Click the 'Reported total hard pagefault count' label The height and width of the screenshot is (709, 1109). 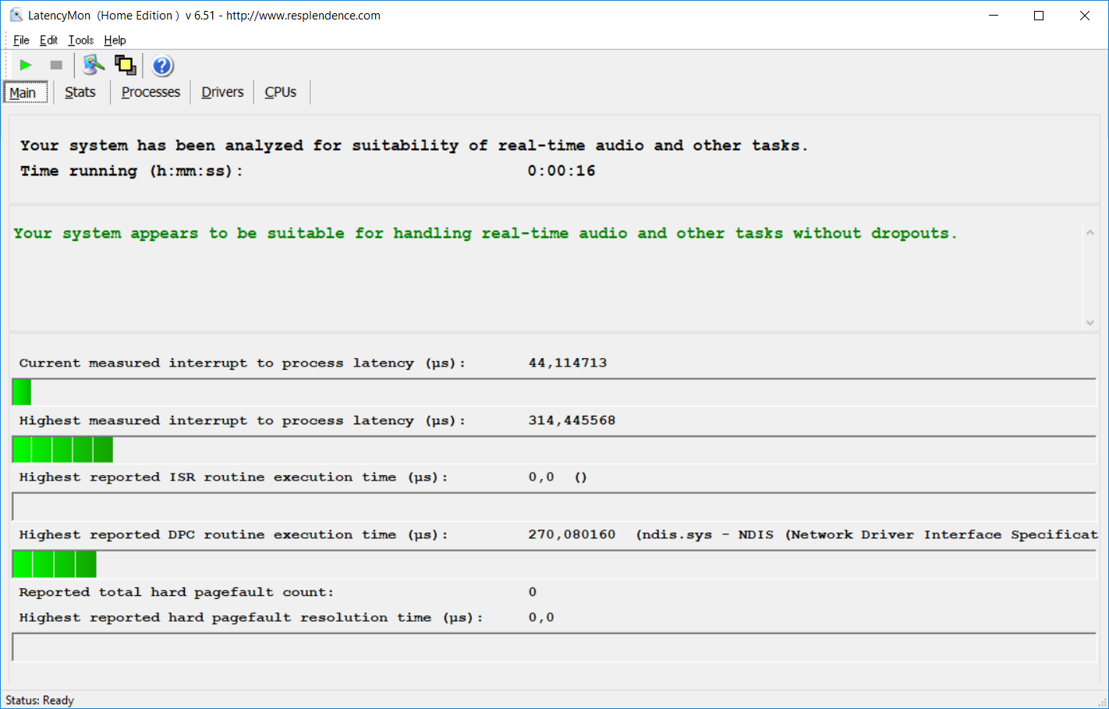pyautogui.click(x=176, y=592)
